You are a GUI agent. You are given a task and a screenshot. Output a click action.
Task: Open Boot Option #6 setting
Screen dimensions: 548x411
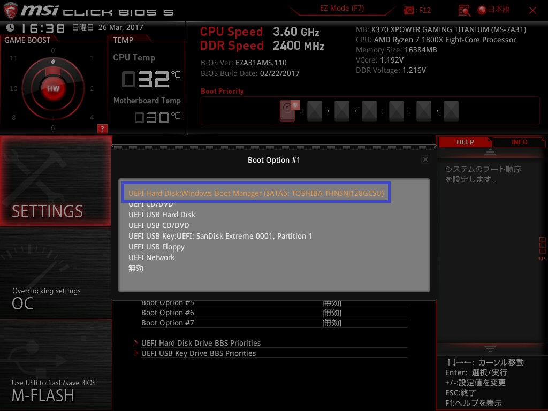pyautogui.click(x=274, y=313)
